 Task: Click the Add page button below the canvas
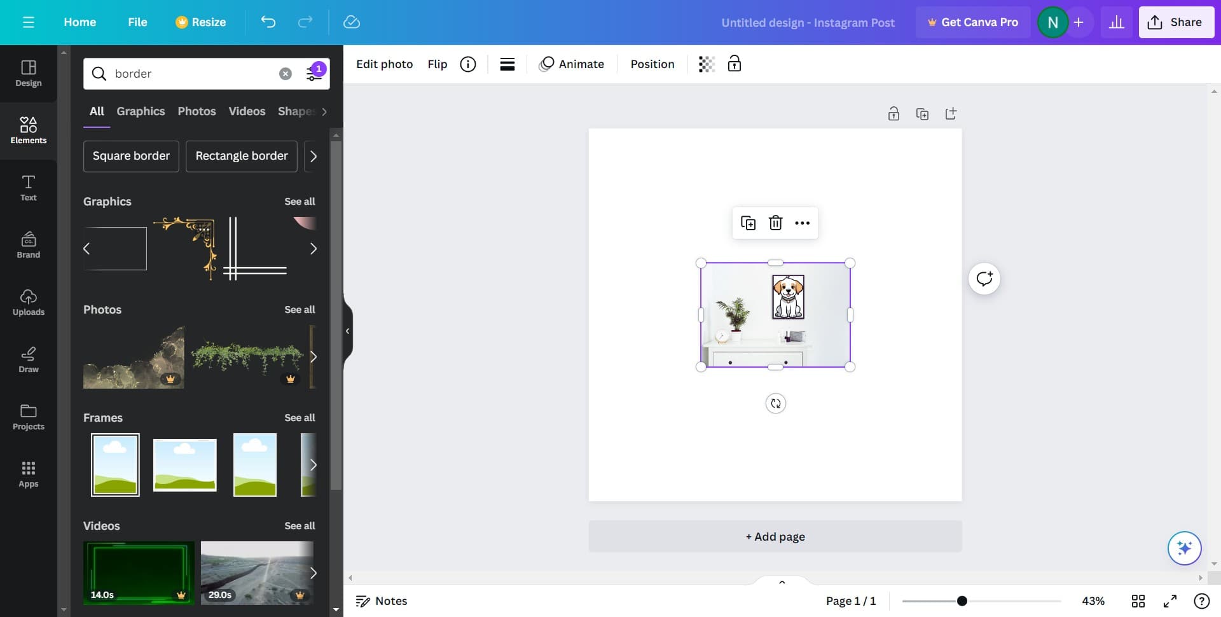pyautogui.click(x=775, y=536)
